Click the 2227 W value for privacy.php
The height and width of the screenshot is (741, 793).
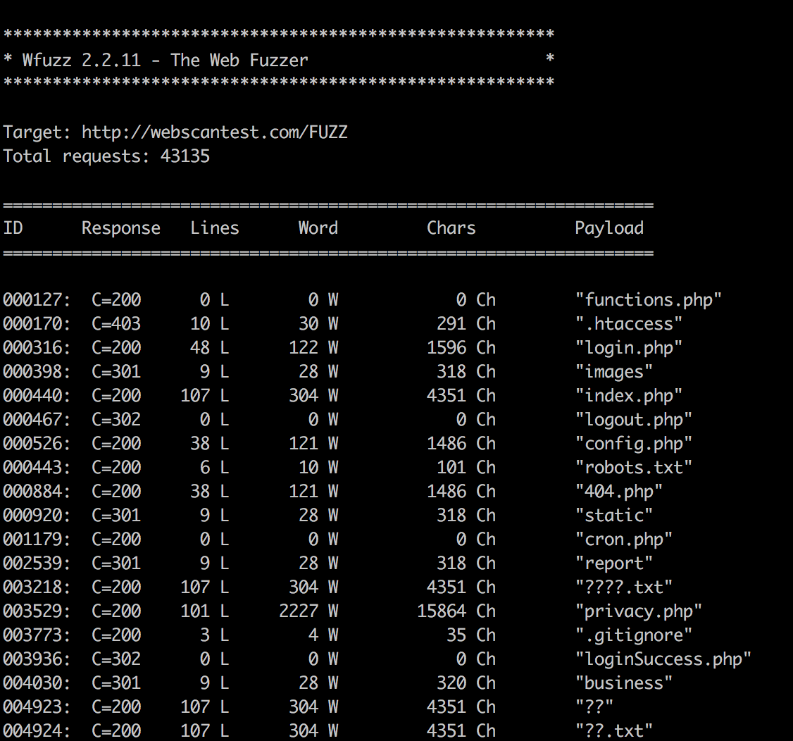tap(308, 611)
